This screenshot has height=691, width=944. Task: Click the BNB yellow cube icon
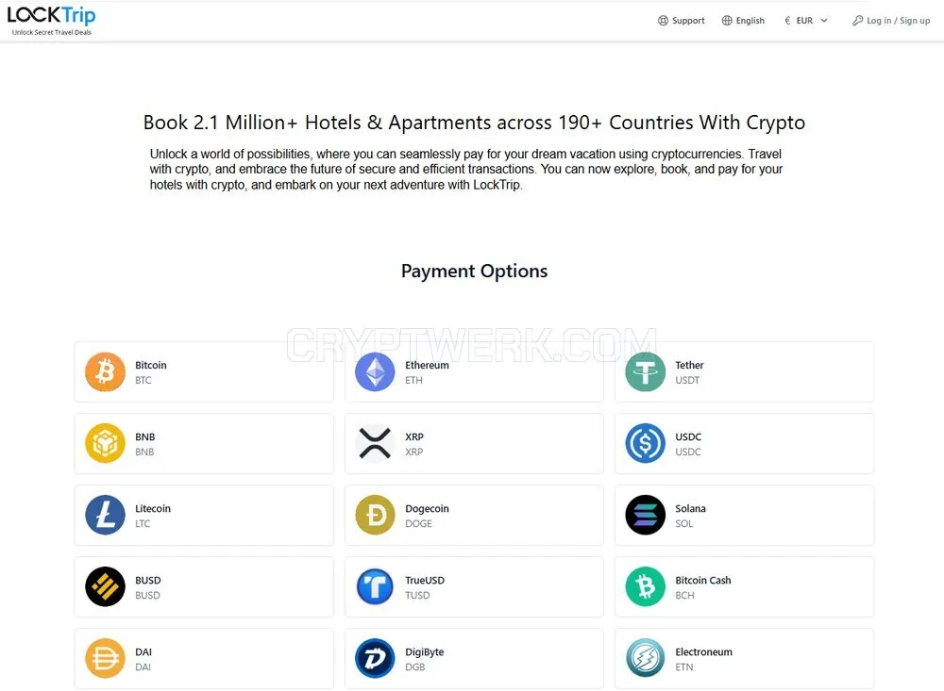(x=106, y=443)
